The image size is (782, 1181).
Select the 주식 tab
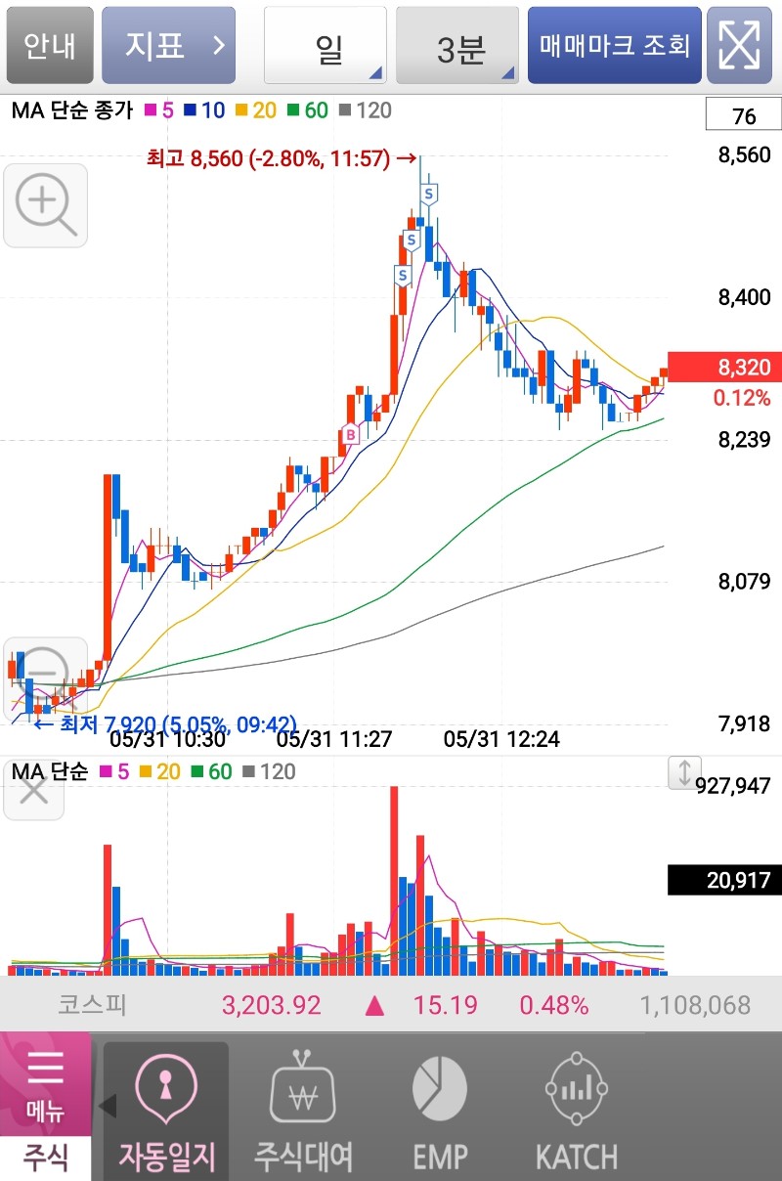45,1158
